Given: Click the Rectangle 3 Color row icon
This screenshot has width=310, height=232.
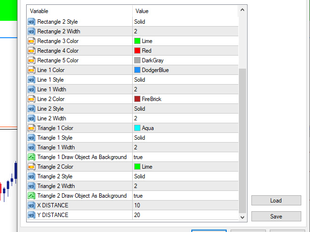Looking at the screenshot, I should (31, 41).
